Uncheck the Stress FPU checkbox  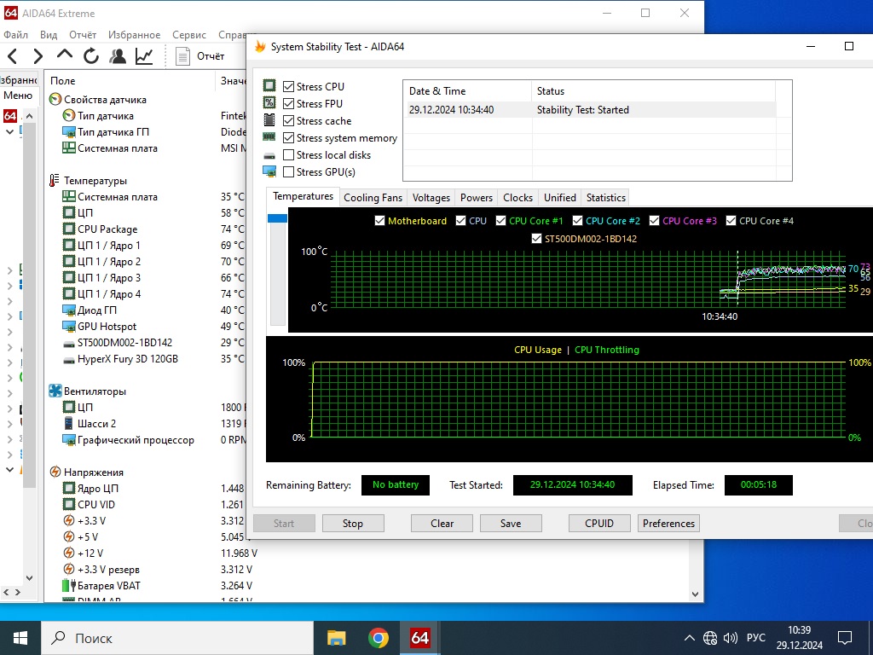[x=289, y=104]
